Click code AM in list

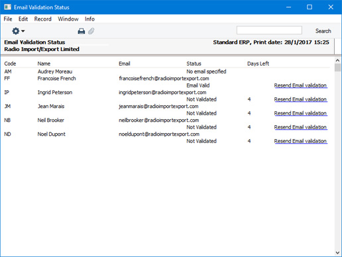click(x=8, y=72)
